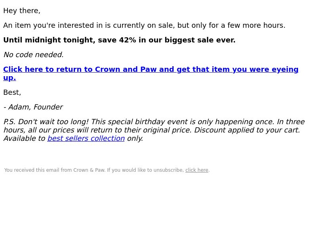Click the 'biggest sale ever.' phrase
Screen dimensions: 317x238
(x=200, y=40)
